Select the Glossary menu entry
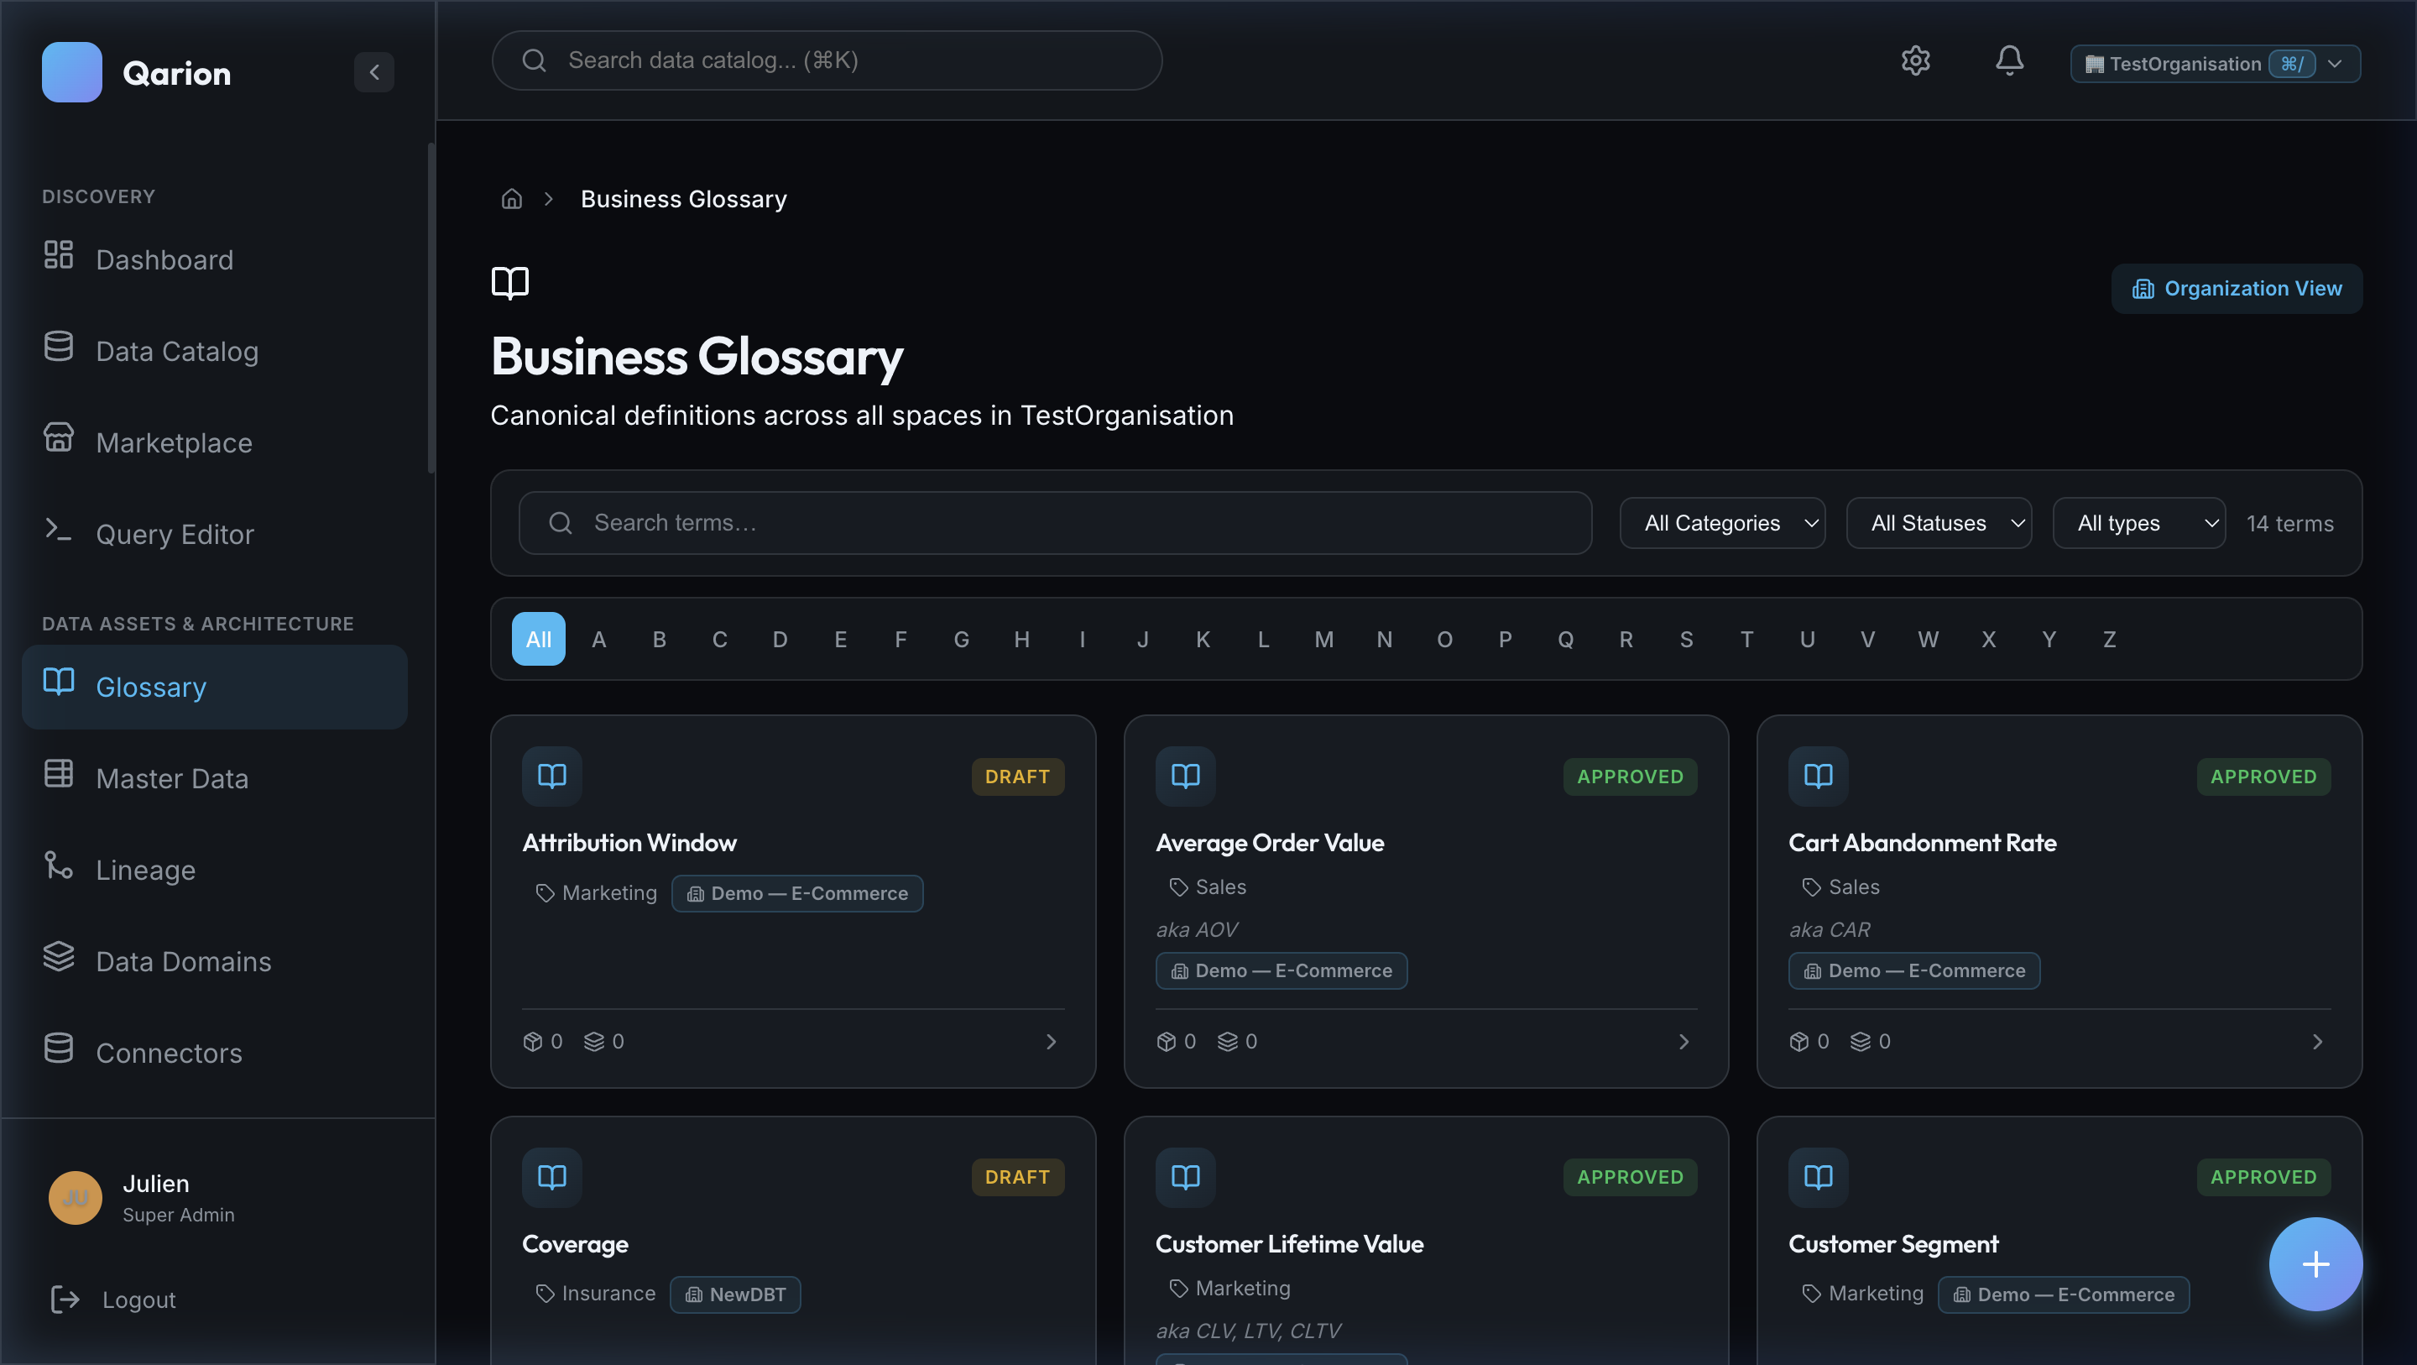Screen dimensions: 2417x1365 coord(150,686)
